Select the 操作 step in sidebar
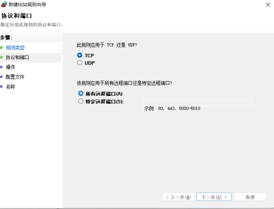The image size is (274, 209). click(x=11, y=67)
